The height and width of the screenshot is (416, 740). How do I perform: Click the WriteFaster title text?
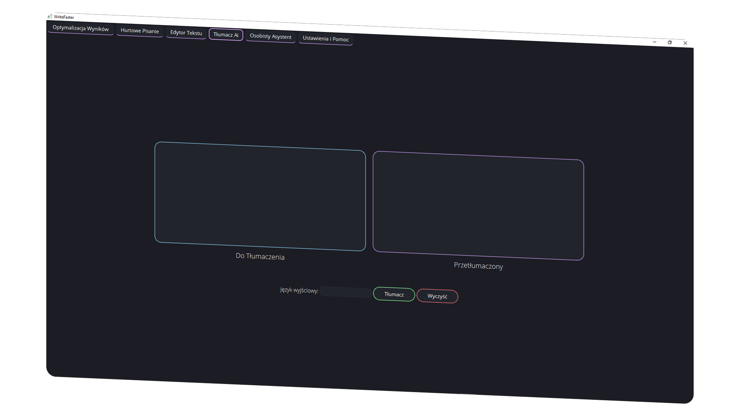(64, 17)
